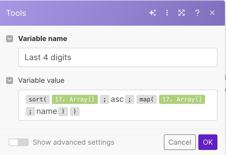Click the first 17. Array[] pill after sort(

click(74, 99)
